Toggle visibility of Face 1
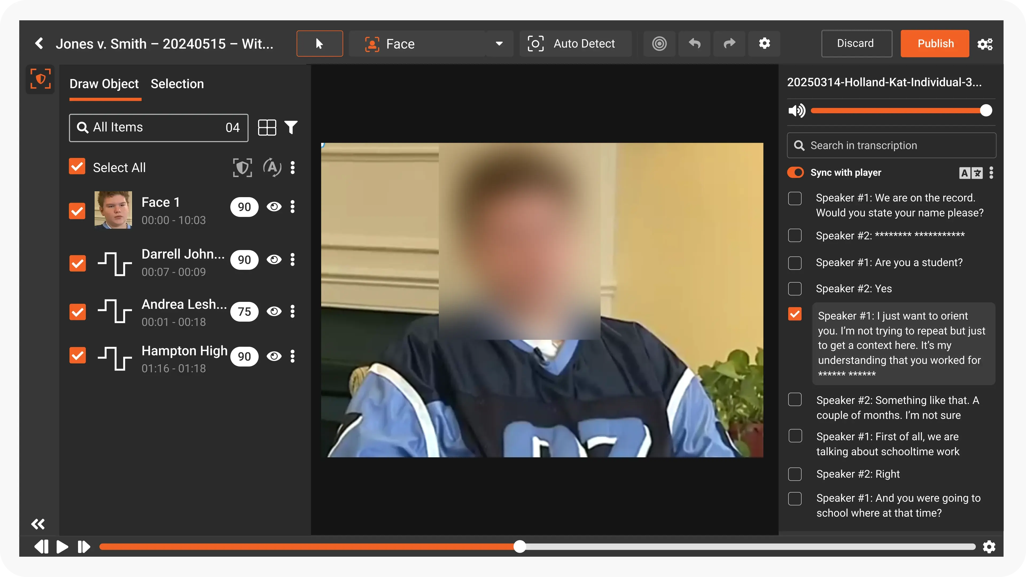Image resolution: width=1026 pixels, height=577 pixels. pos(274,207)
